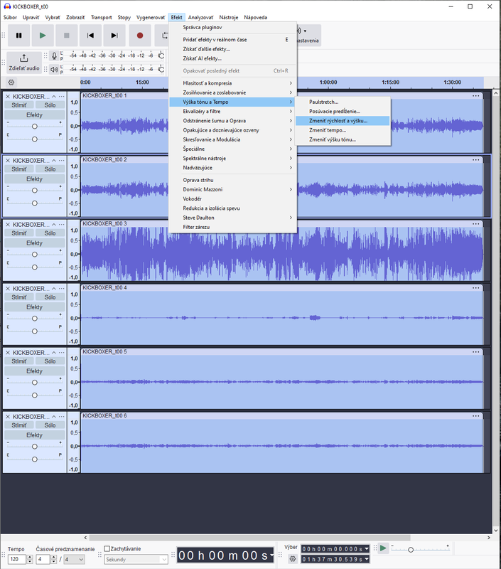
Task: Close track KICKBOXER_t00 1 with X
Action: click(8, 97)
